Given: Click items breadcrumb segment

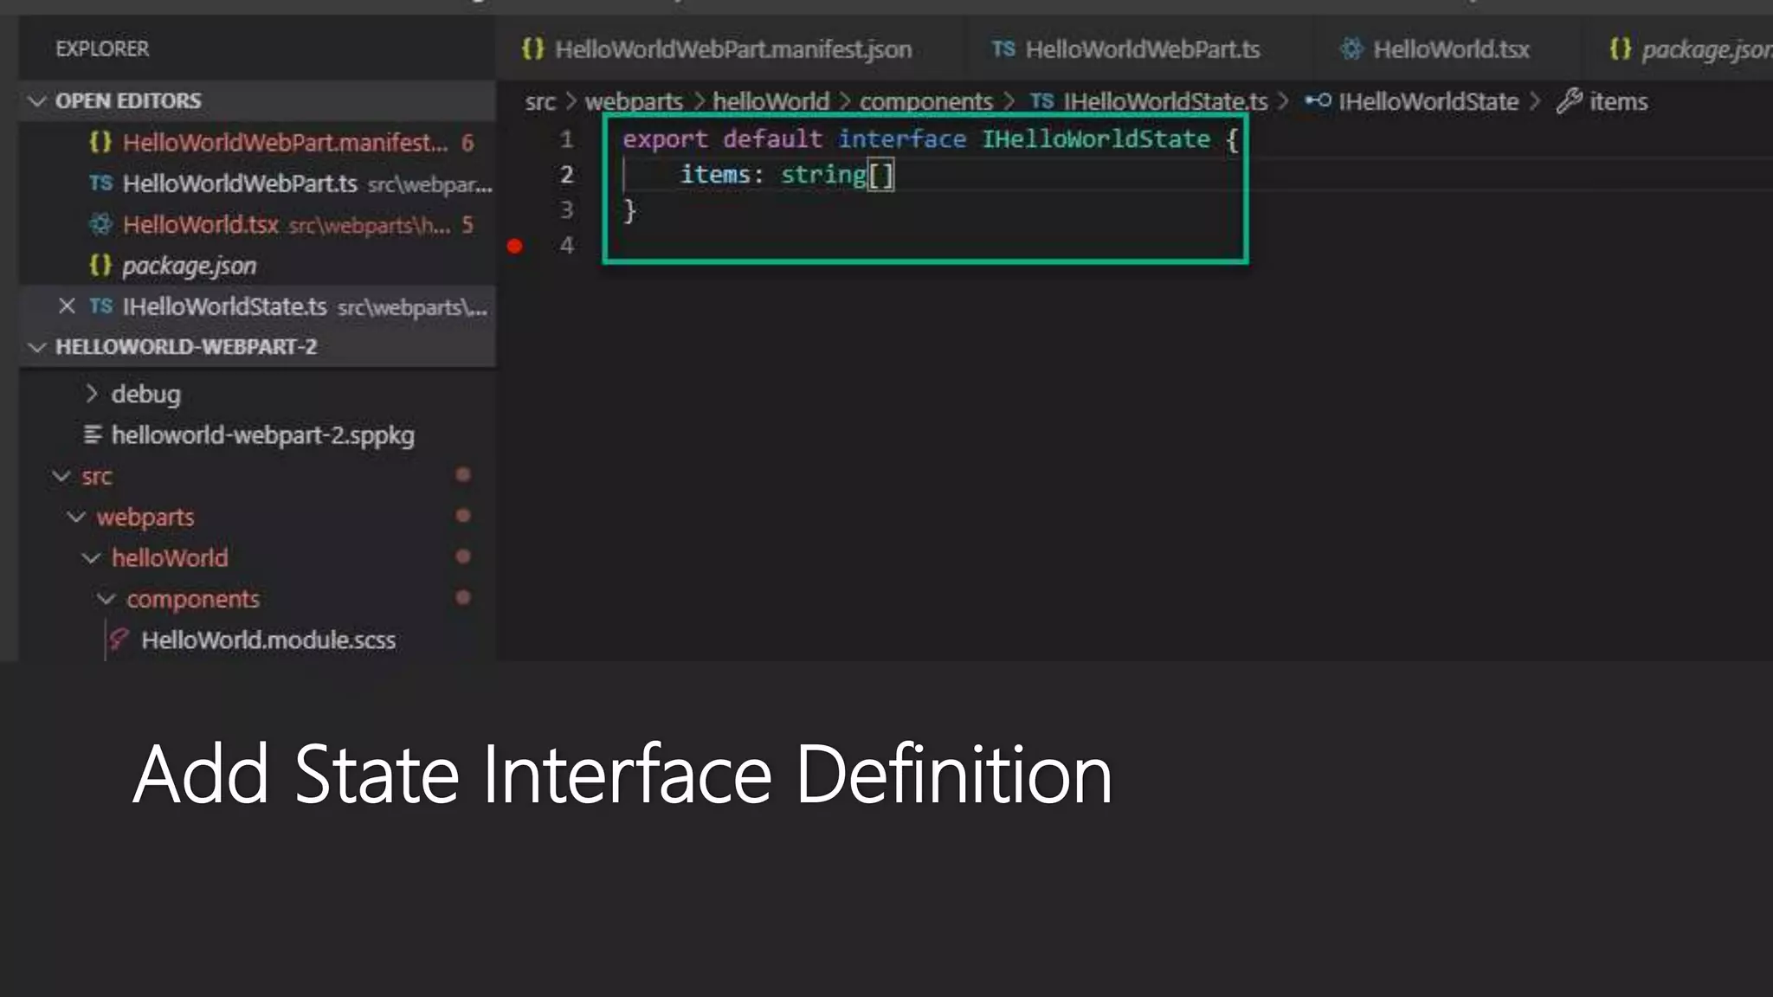Looking at the screenshot, I should point(1618,101).
